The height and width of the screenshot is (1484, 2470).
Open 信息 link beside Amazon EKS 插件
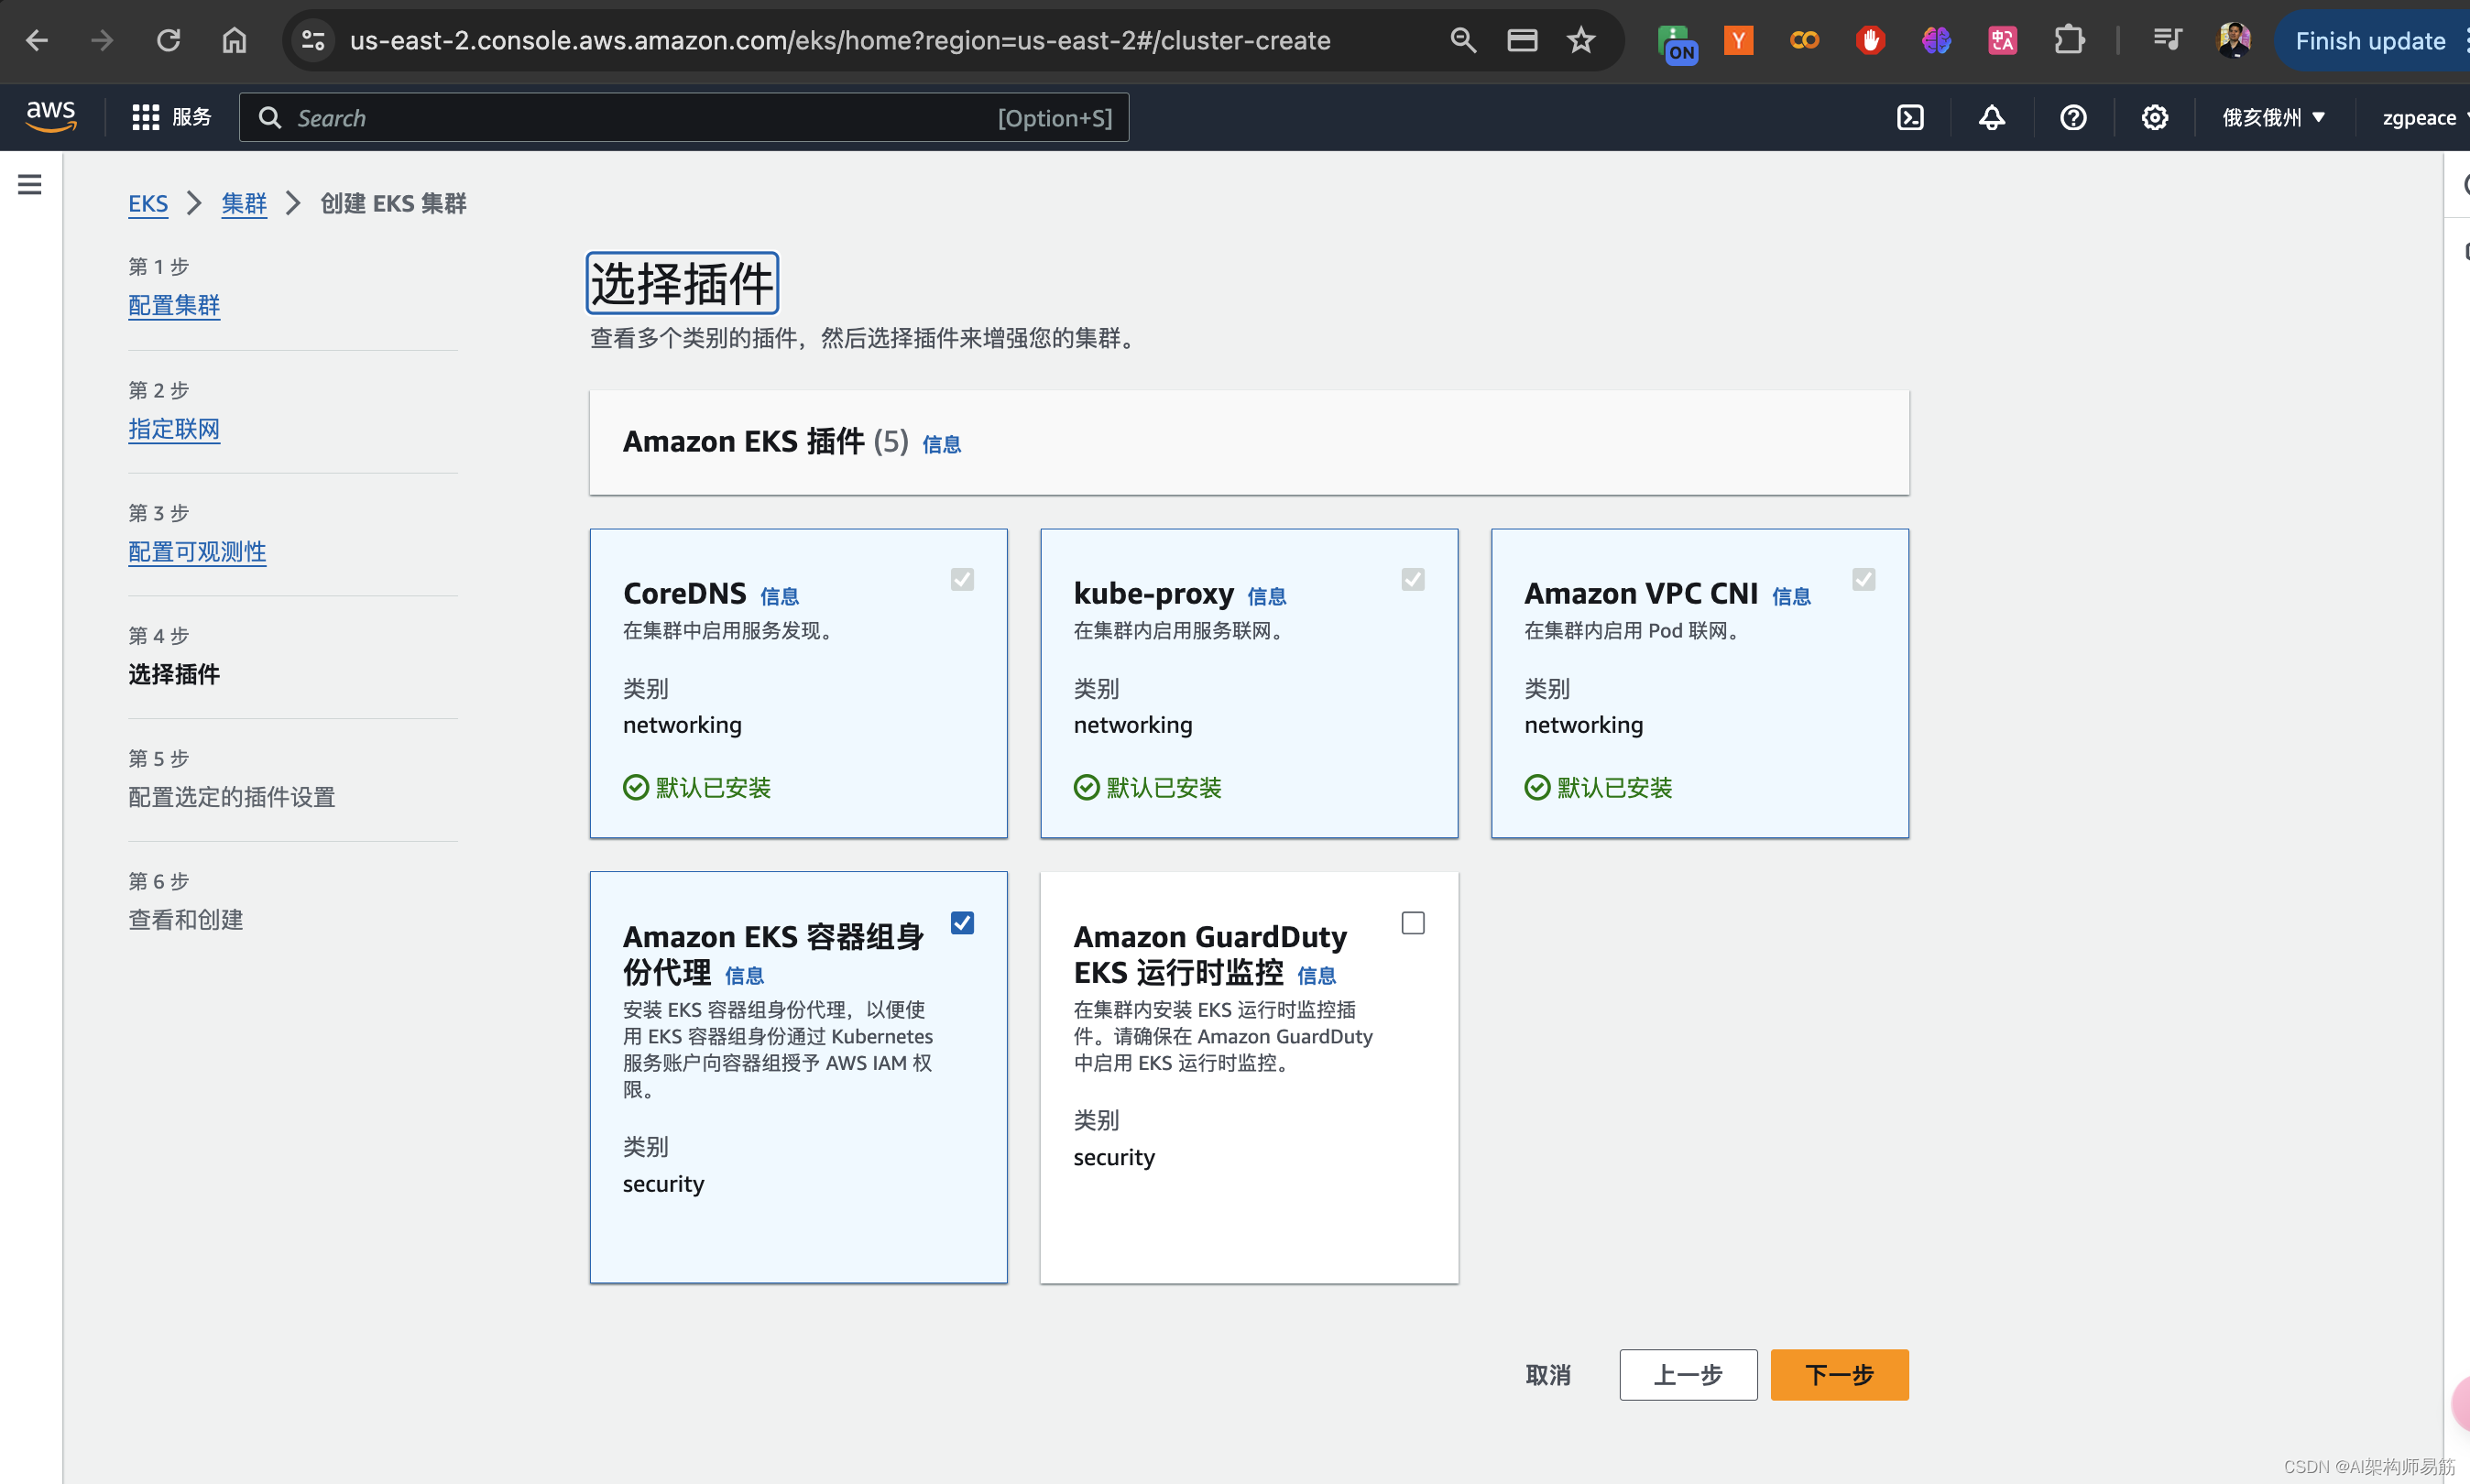click(x=941, y=444)
